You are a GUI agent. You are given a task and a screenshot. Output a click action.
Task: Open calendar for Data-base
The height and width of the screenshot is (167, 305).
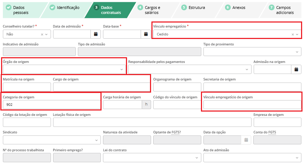[146, 34]
